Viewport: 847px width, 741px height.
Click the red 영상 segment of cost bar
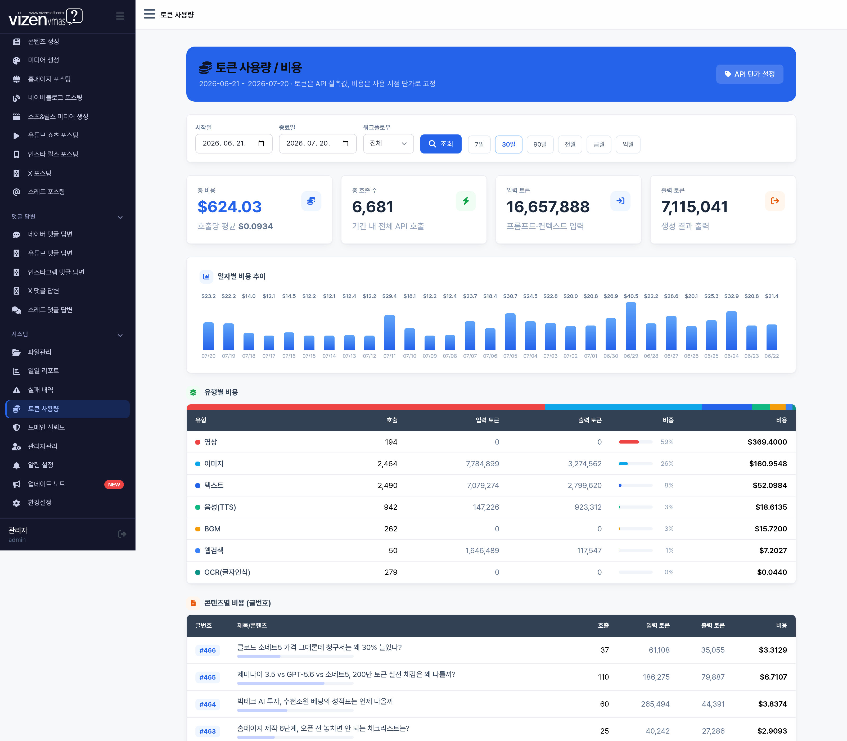[x=366, y=407]
